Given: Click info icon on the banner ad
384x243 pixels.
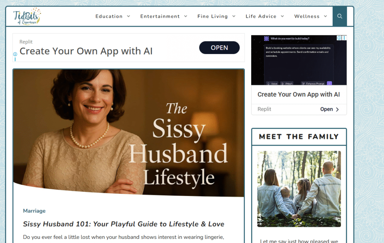Looking at the screenshot, I should tap(15, 54).
